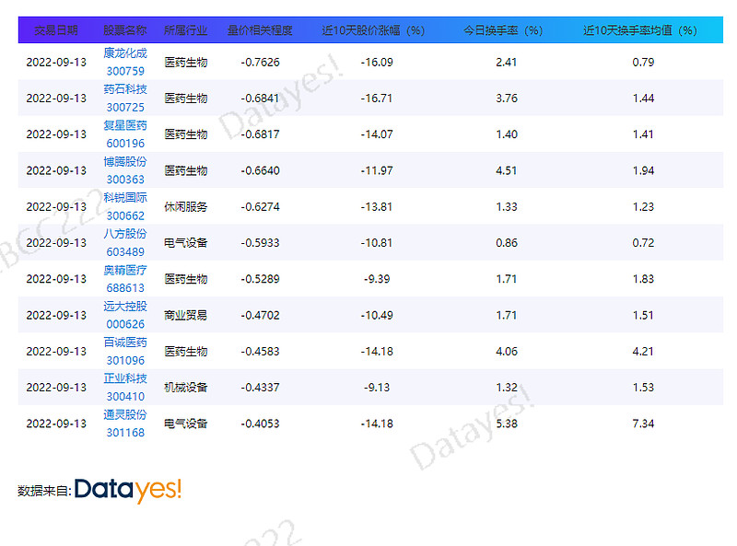Select average turnover 0.79
The width and height of the screenshot is (737, 546).
643,62
